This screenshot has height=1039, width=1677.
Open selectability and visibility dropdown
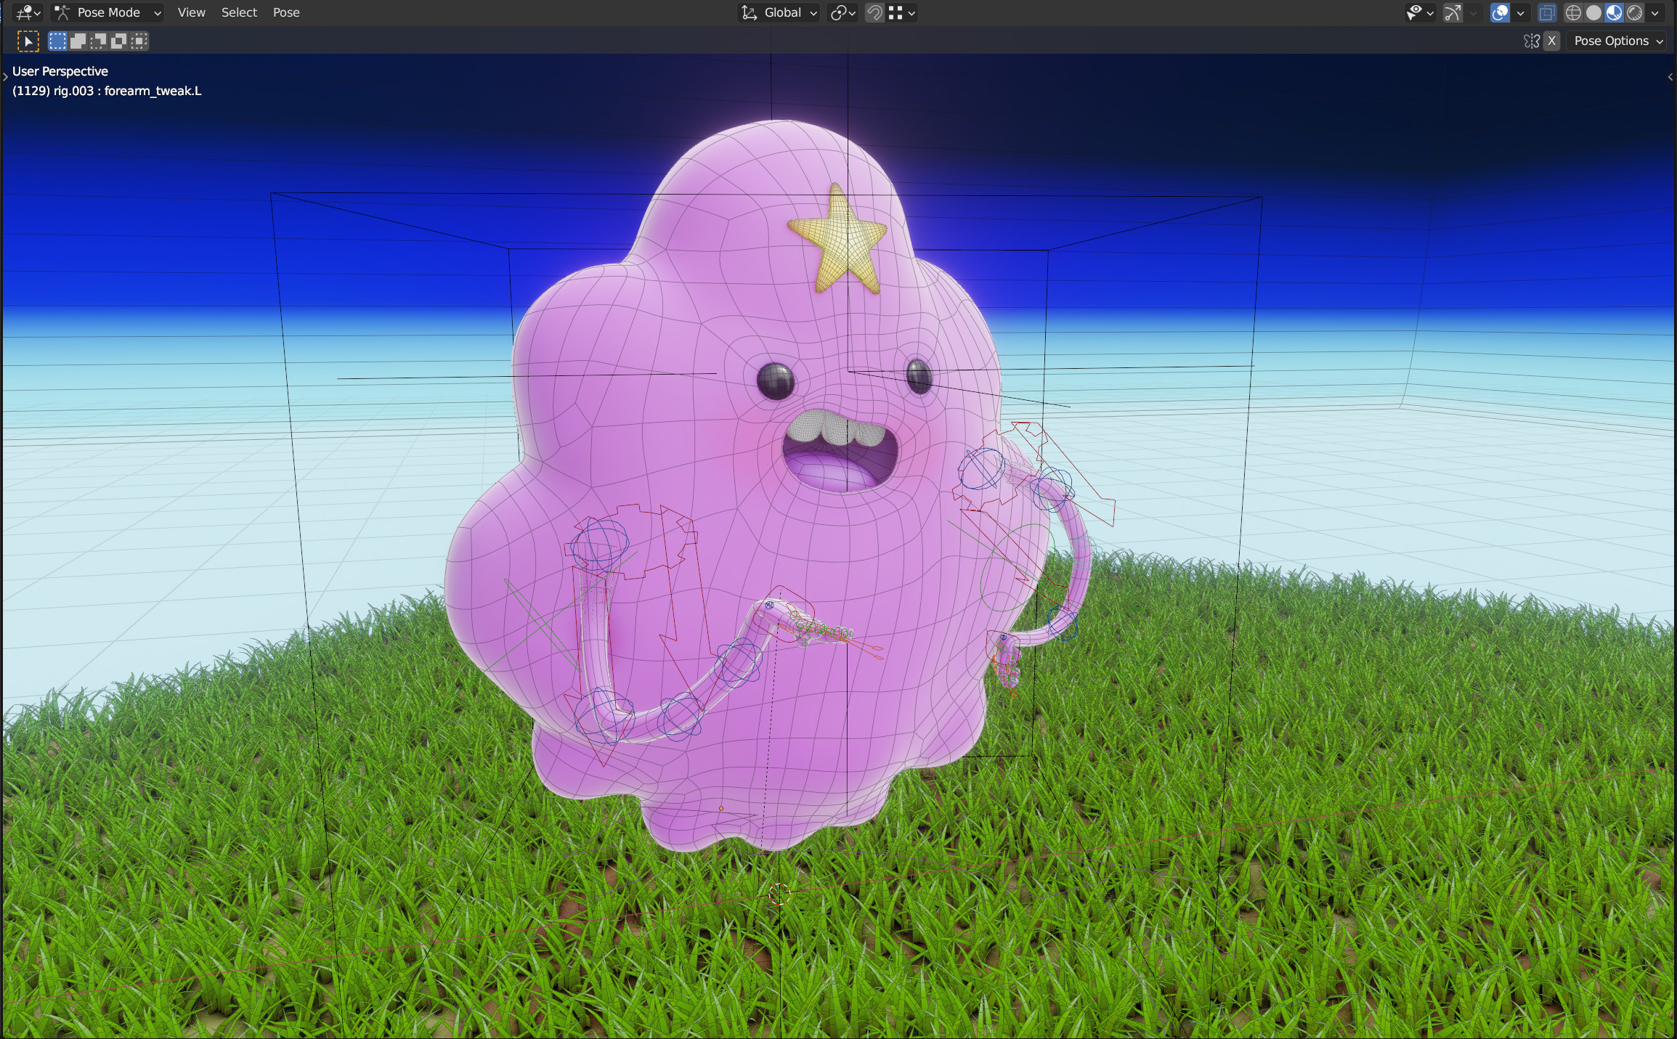click(1420, 12)
